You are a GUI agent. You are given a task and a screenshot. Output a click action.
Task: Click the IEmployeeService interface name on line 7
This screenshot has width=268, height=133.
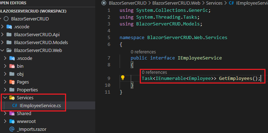pos(200,58)
